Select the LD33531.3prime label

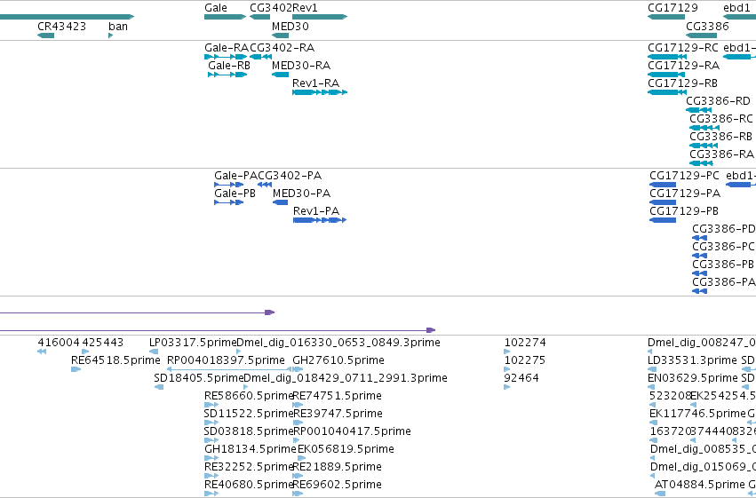point(692,360)
